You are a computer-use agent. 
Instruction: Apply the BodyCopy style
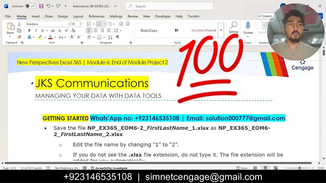(x=149, y=30)
